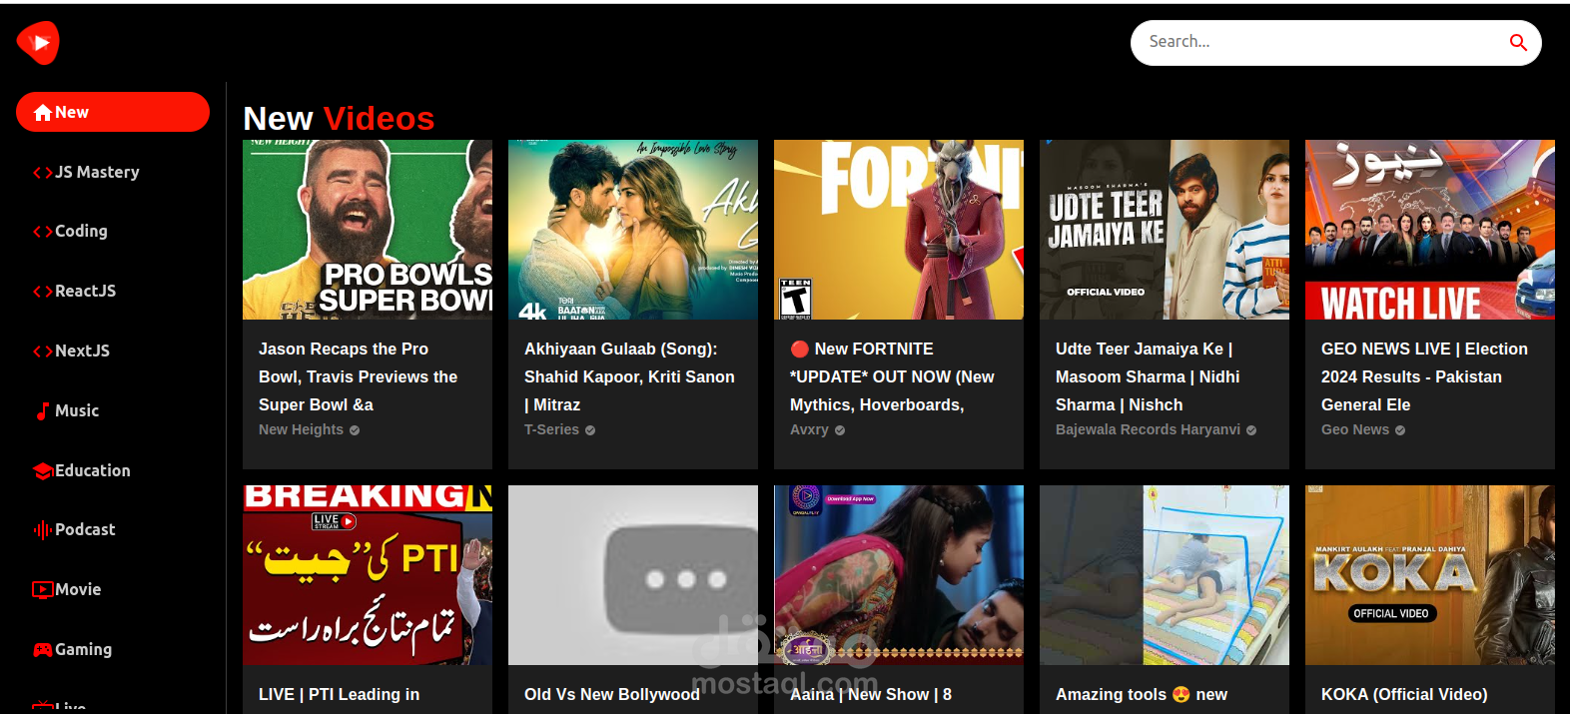Open Udte Teer Jamaiya Ke title
1570x714 pixels.
point(1148,376)
